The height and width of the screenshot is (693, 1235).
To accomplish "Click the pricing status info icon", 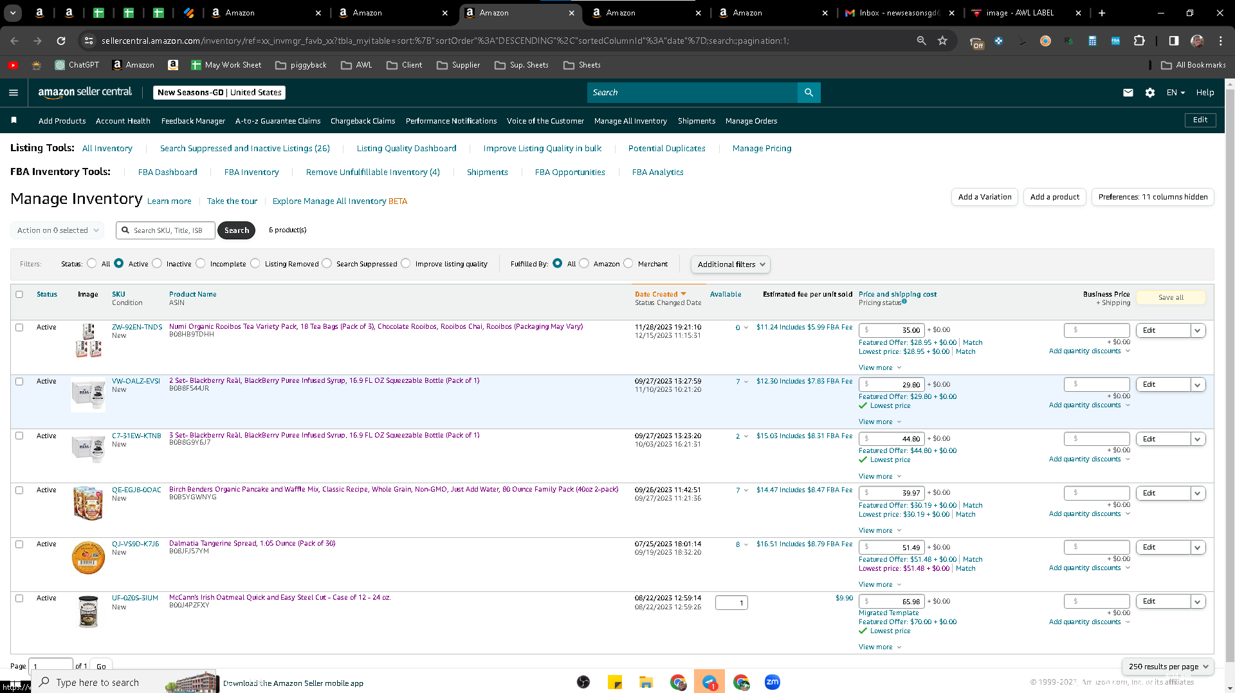I will click(904, 301).
